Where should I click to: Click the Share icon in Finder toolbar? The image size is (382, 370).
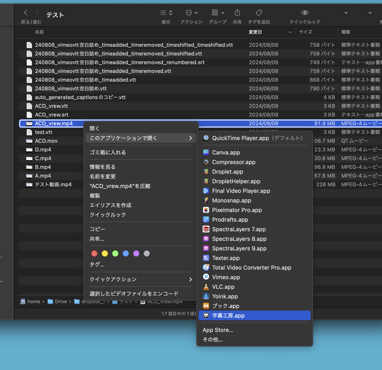click(237, 13)
